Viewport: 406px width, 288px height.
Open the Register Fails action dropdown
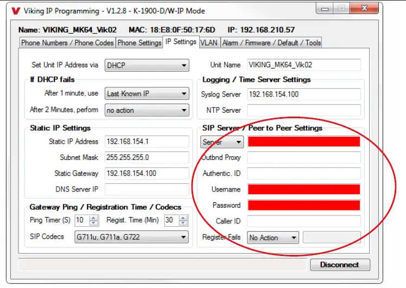273,238
